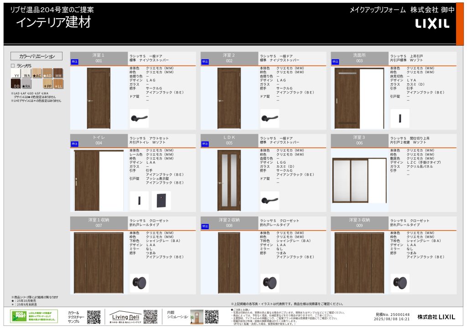Select the 洋室2 002 header
Image resolution: width=467 pixels, height=330 pixels.
(x=229, y=58)
